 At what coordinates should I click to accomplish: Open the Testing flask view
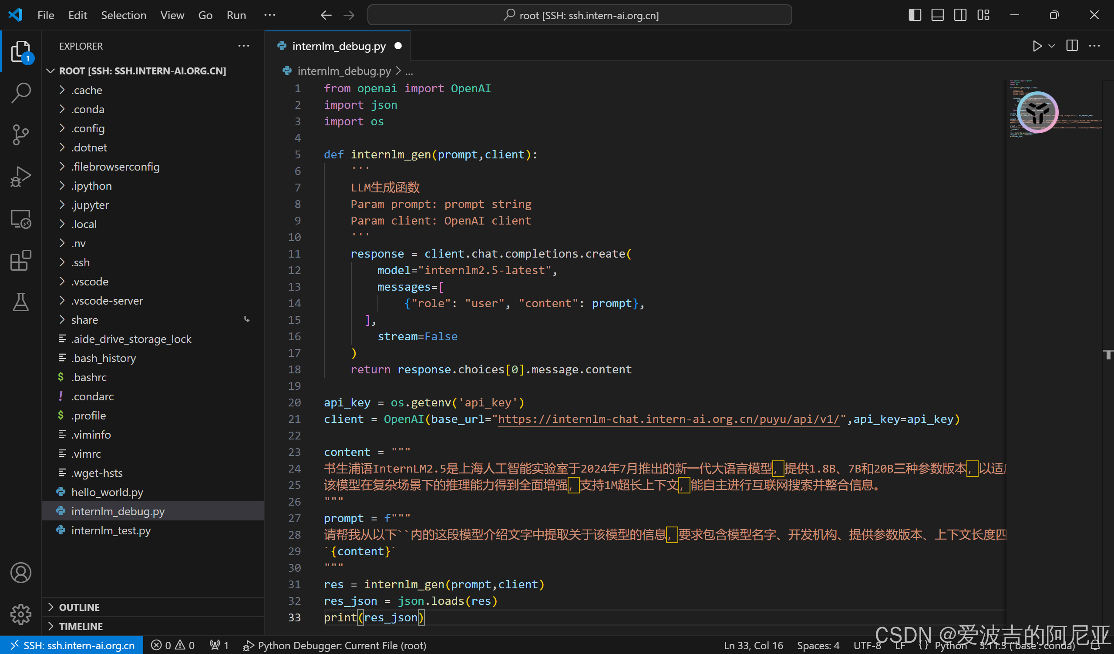tap(20, 302)
